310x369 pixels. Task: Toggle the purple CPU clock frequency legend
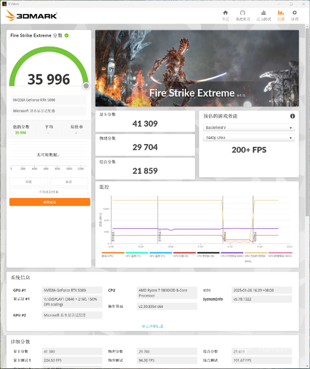pos(232,254)
